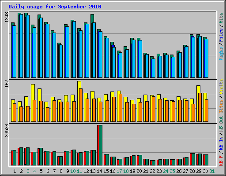Click day label 28 on the x-axis

coord(192,171)
